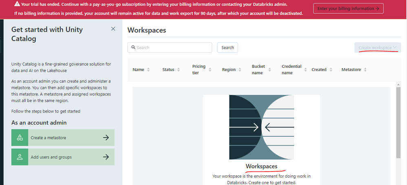Sort table by Bucket name column arrows

tap(270, 70)
